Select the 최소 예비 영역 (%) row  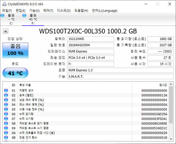click(86, 105)
